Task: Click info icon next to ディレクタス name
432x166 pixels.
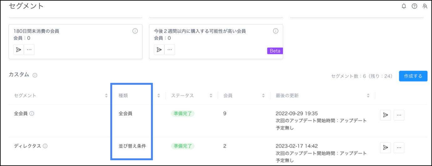Action: coord(45,146)
